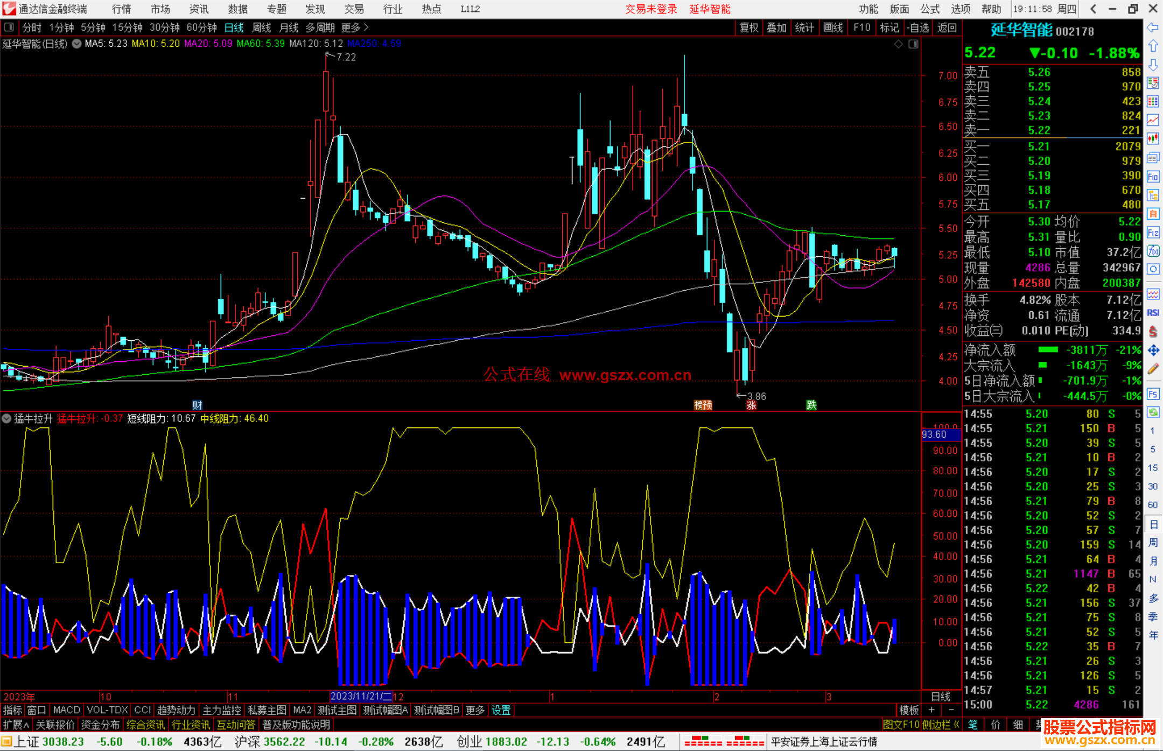Collapse the 侧边栏 sidebar chevron
The height and width of the screenshot is (751, 1163).
[x=957, y=725]
